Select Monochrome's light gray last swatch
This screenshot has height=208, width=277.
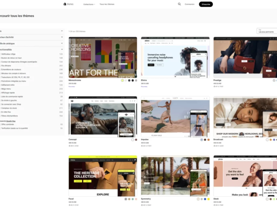coord(136,81)
